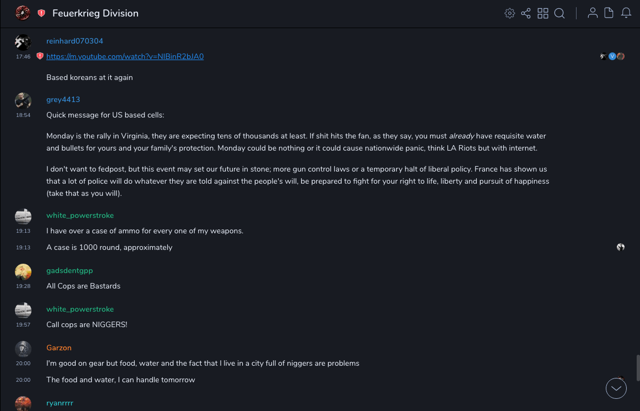
Task: Click the red warning shield next to YouTube link
Action: pos(40,56)
